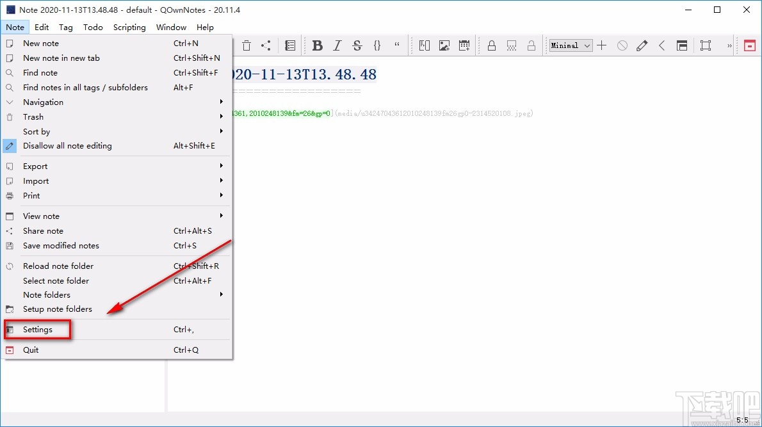Close the open Note menu in menu bar

click(x=15, y=27)
